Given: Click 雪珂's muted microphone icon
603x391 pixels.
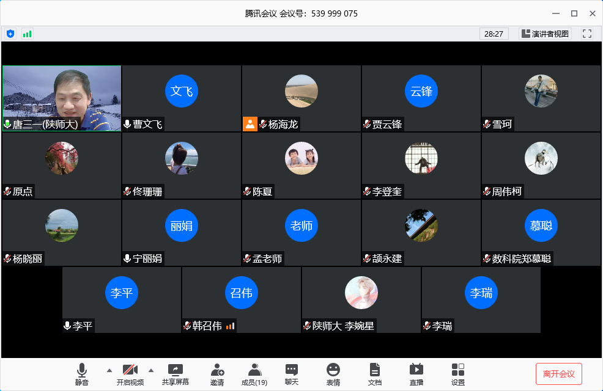Looking at the screenshot, I should pos(487,124).
